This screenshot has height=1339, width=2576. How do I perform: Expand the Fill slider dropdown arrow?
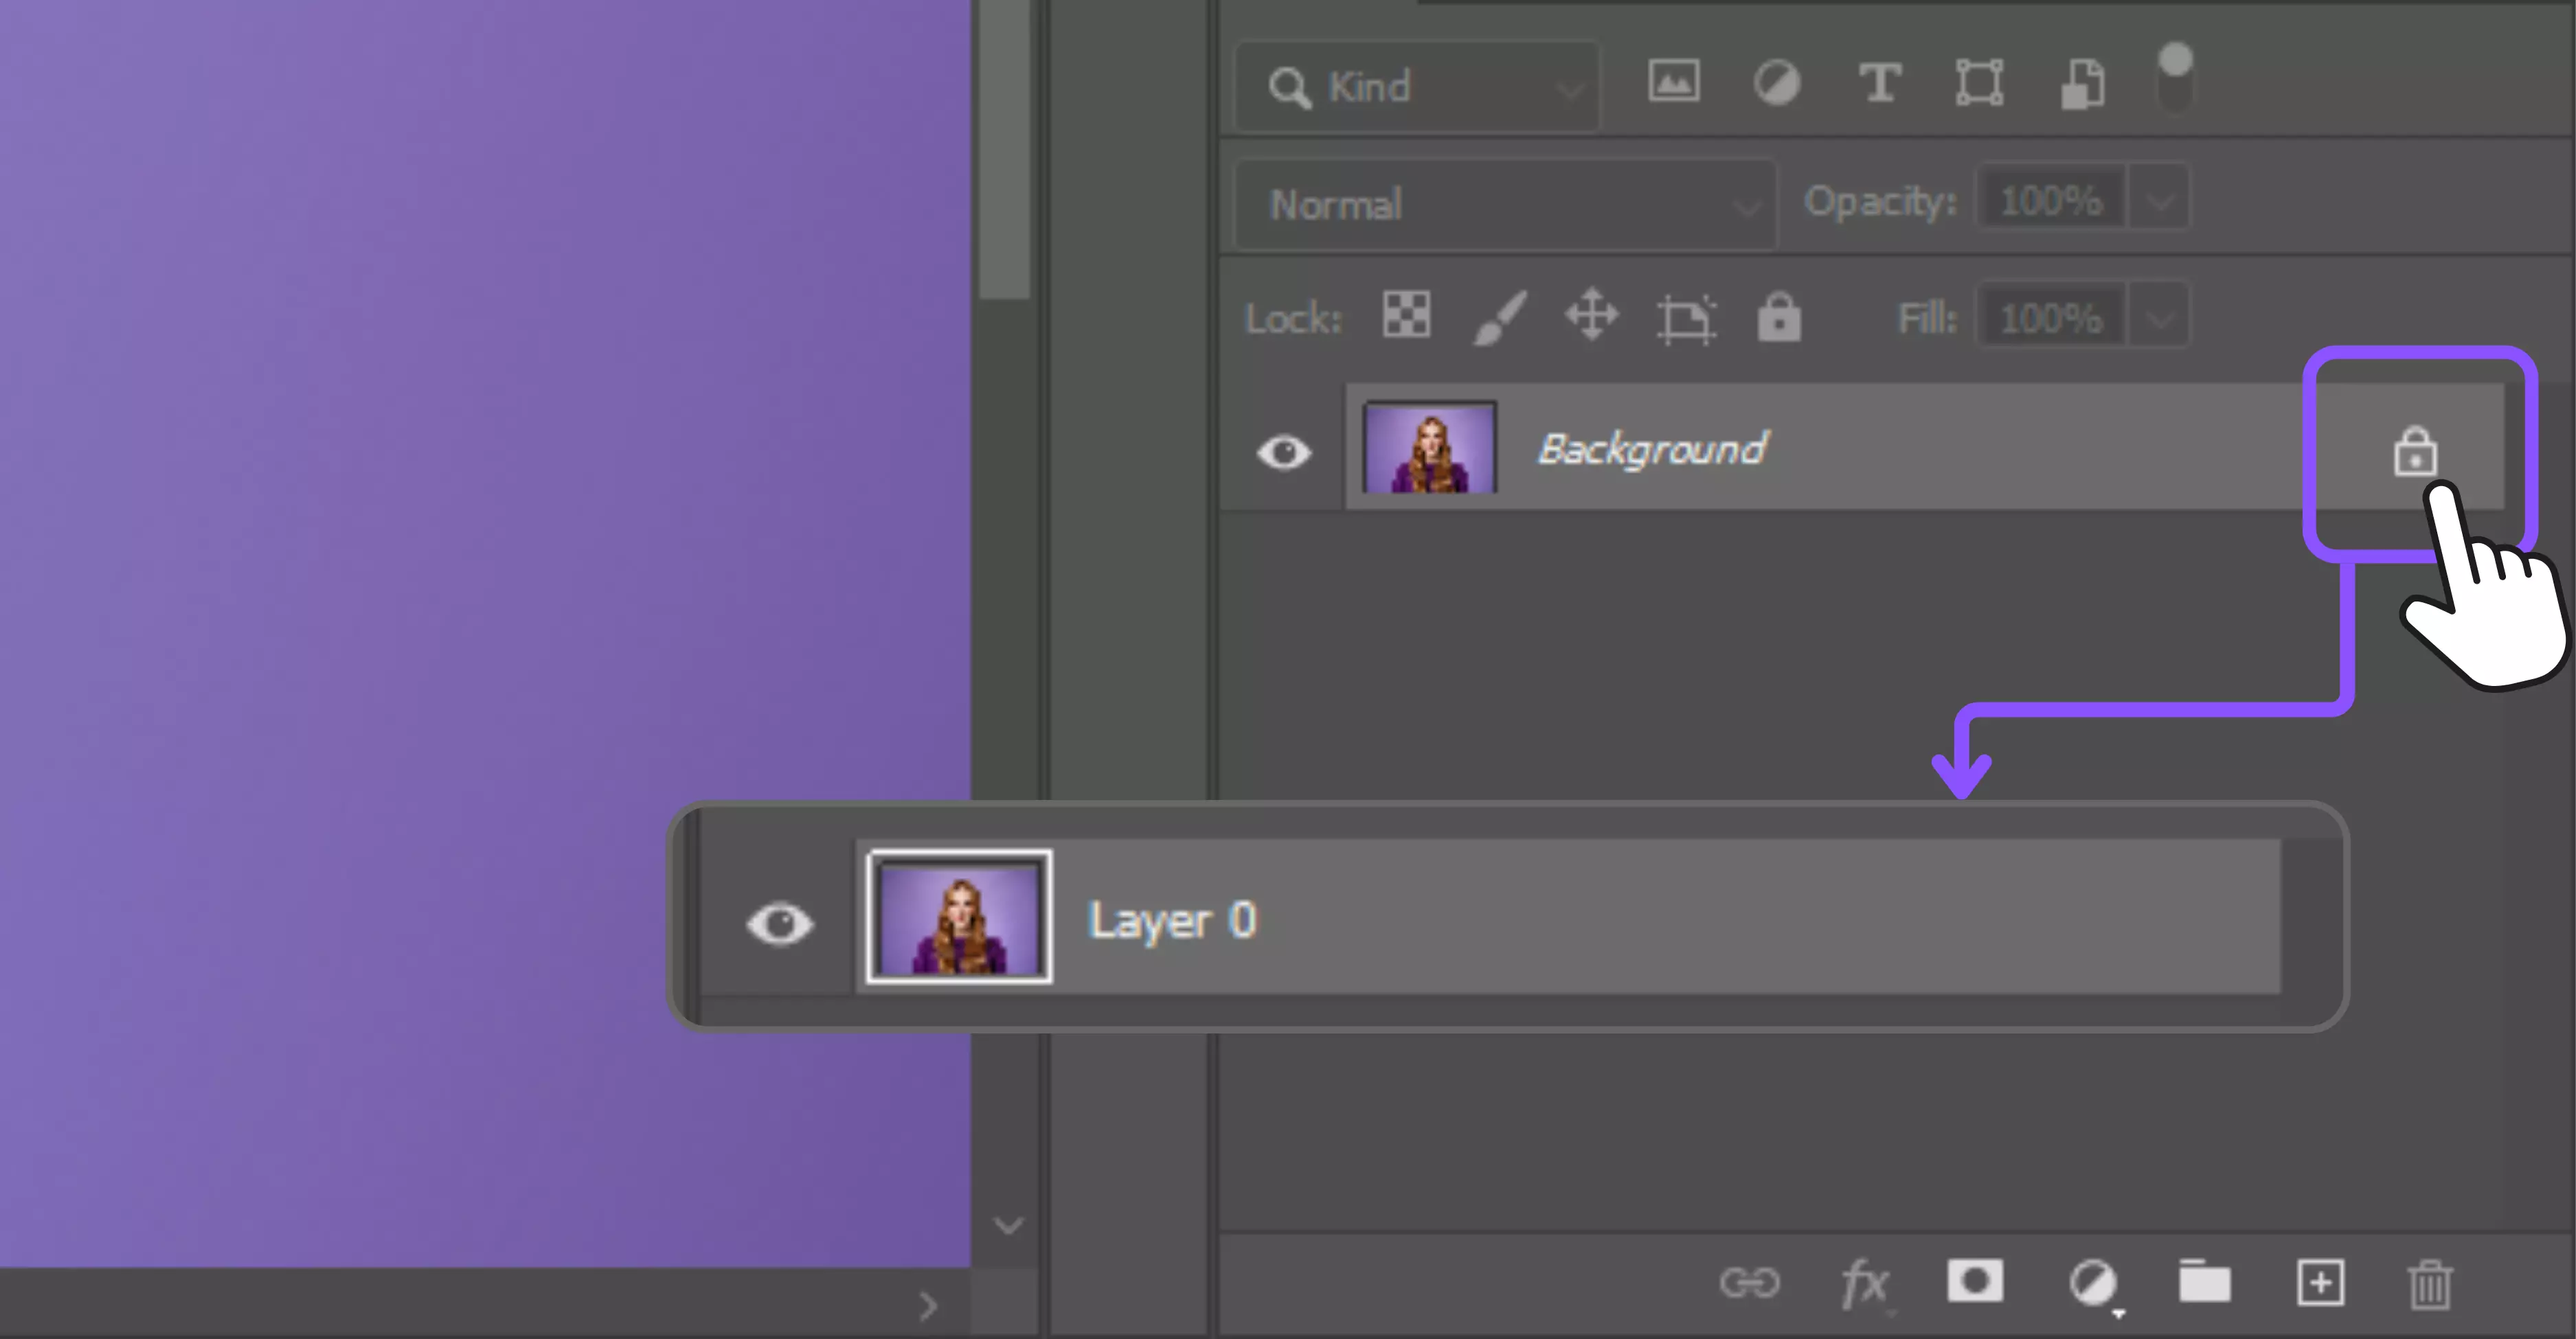[2160, 320]
